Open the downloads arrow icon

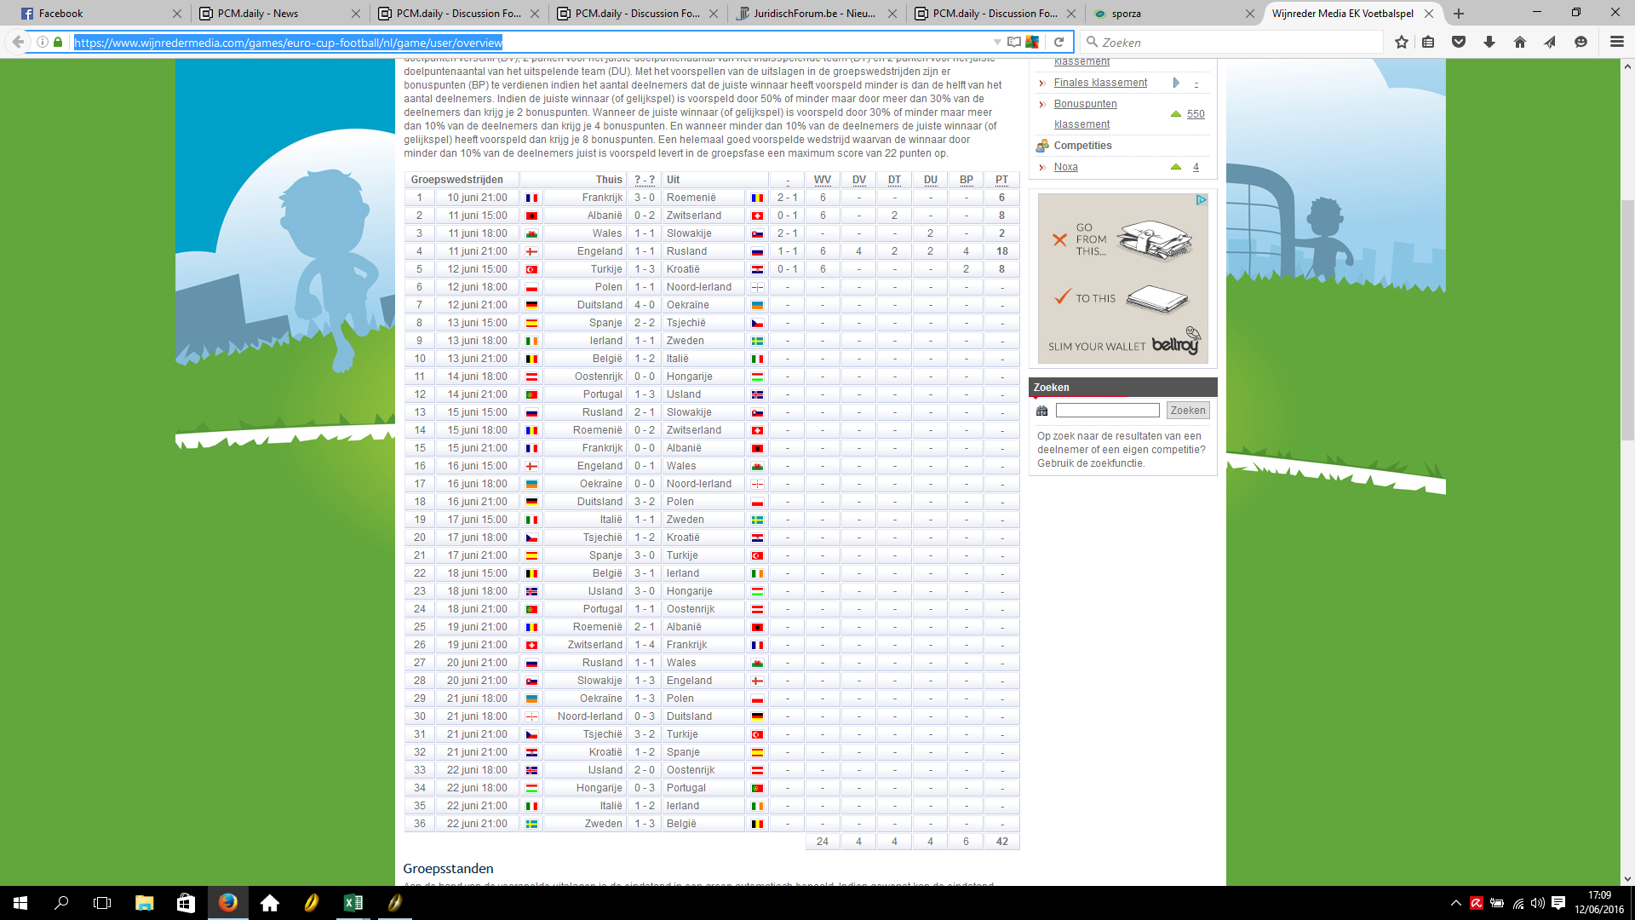point(1489,42)
